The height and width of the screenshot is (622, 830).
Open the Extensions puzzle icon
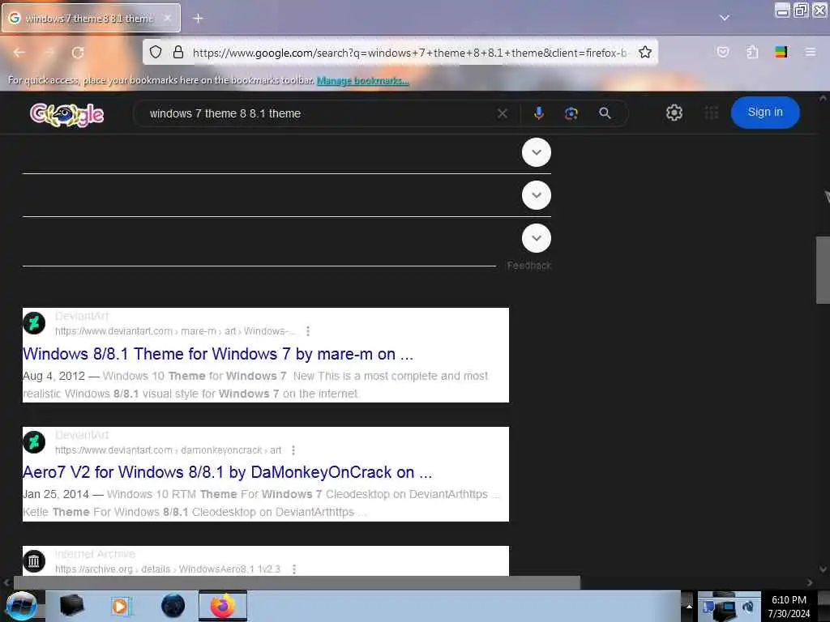(752, 52)
